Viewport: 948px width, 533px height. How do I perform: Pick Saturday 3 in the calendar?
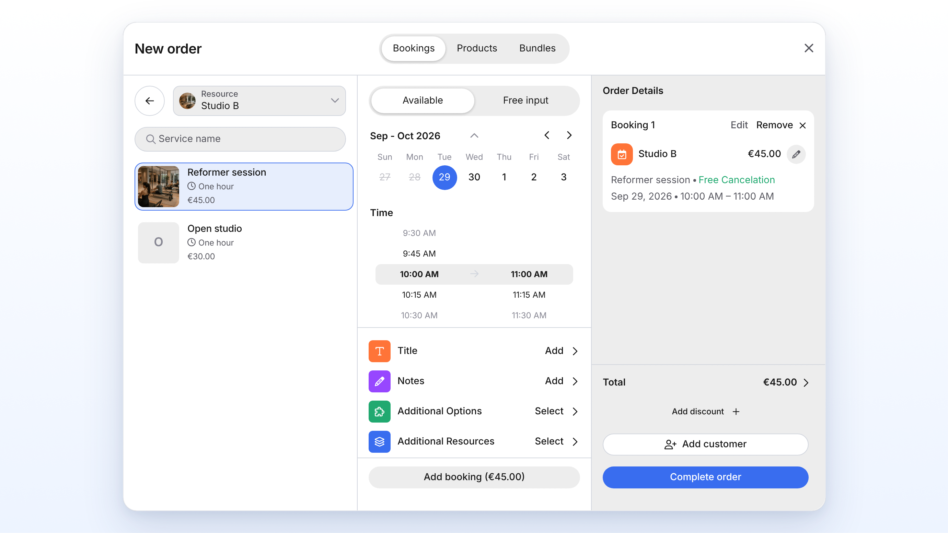564,177
